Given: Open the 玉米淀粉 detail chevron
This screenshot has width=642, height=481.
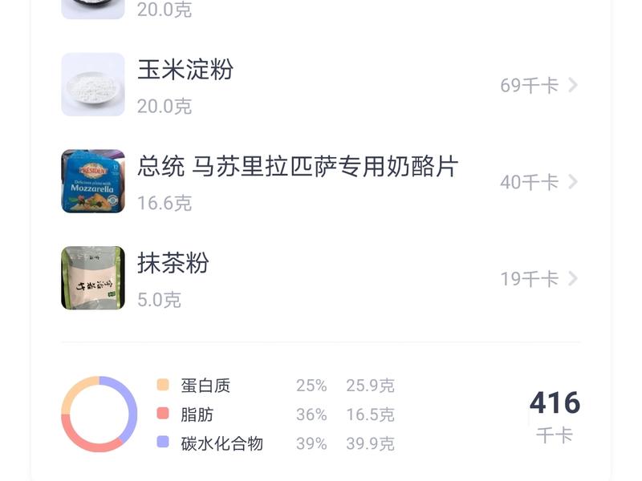Looking at the screenshot, I should [573, 84].
